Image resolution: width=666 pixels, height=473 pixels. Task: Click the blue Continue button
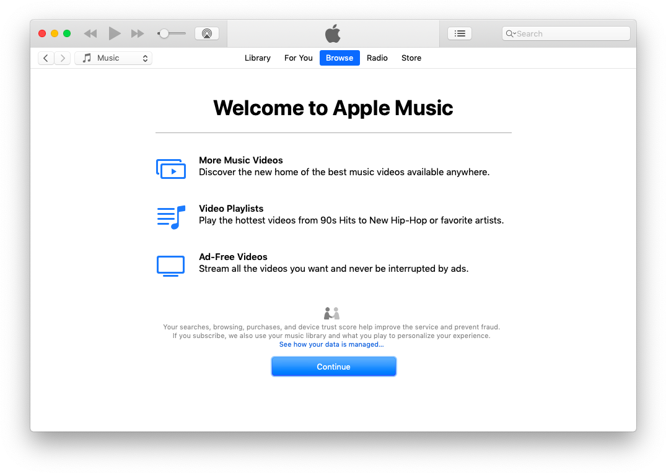click(x=333, y=367)
